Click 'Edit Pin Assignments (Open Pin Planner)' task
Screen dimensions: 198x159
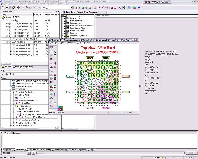pyautogui.click(x=32, y=81)
